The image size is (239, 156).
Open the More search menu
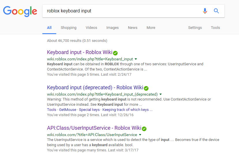[x=151, y=28]
